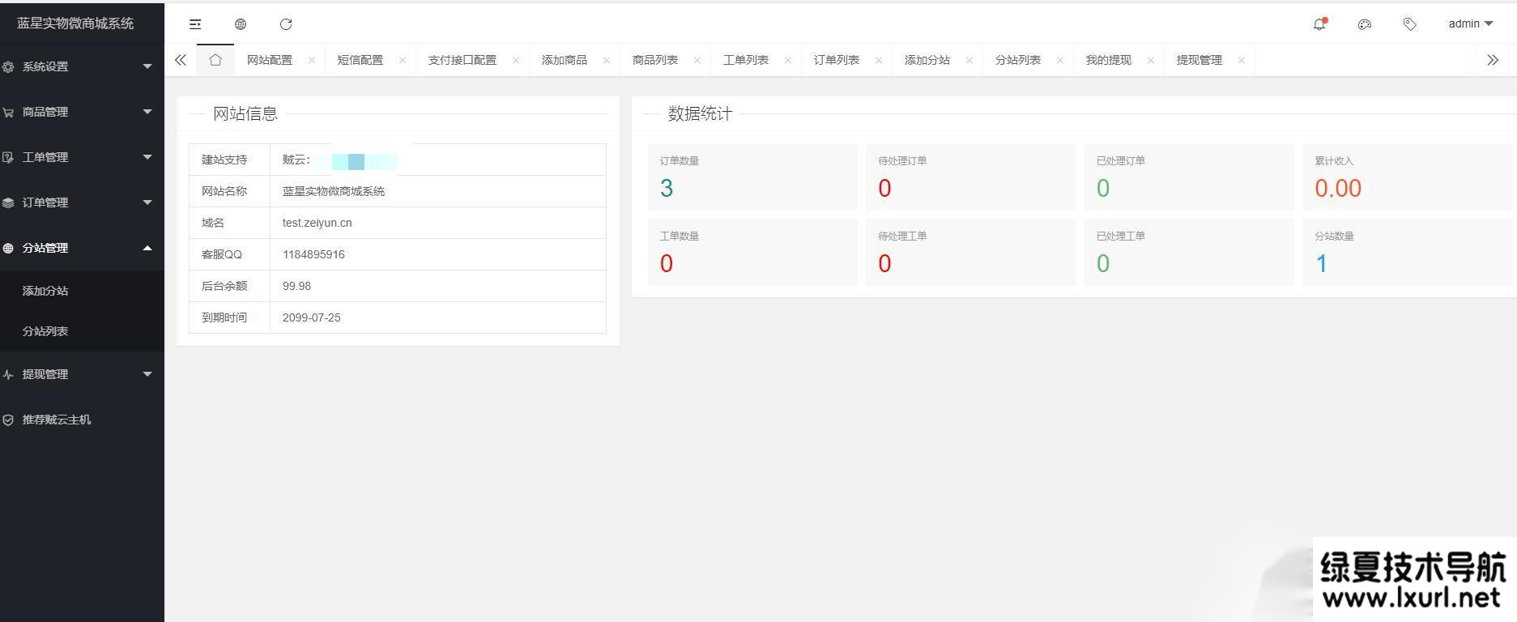The image size is (1517, 622).
Task: Click the 订单数量 statistic card
Action: click(x=752, y=177)
